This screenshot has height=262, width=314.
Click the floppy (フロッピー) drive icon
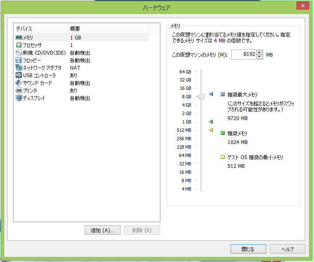point(18,60)
